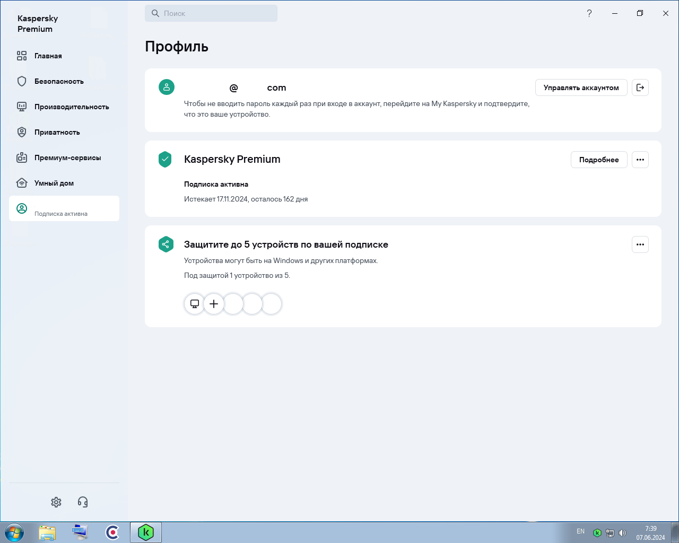Click the Управлять аккаунтом button
Viewport: 679px width, 543px height.
point(581,87)
